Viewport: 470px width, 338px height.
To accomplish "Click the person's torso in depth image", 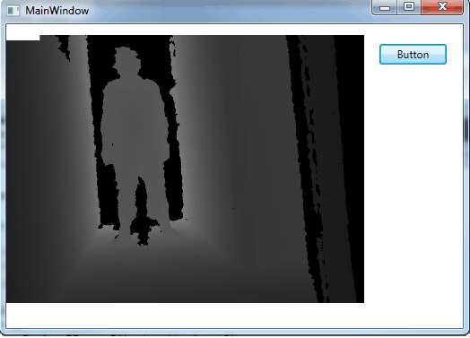I will tap(134, 120).
